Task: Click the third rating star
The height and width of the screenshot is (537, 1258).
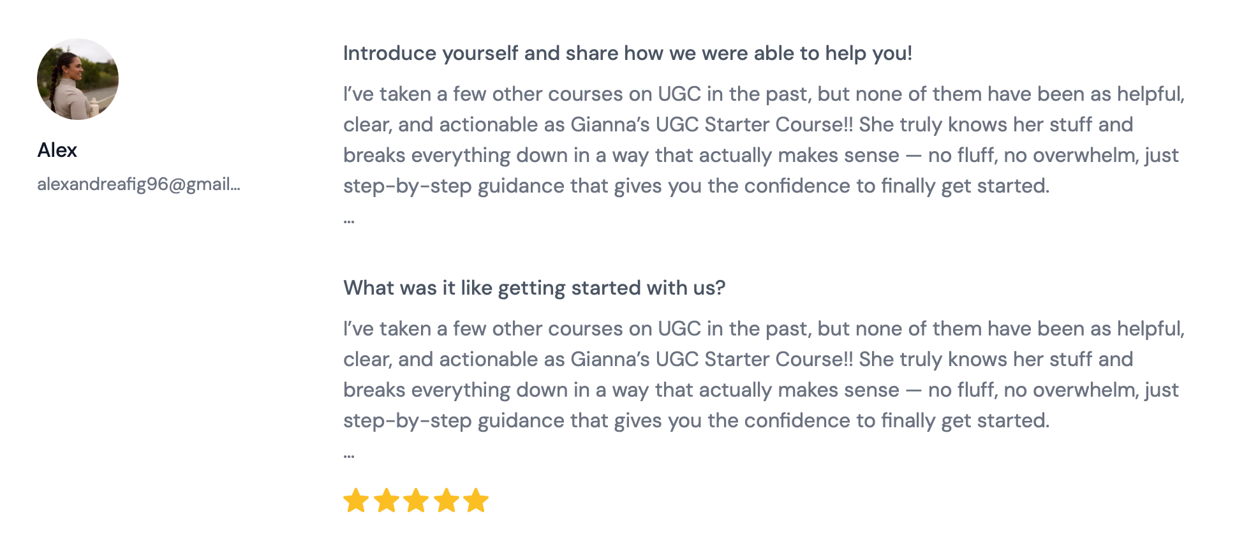Action: click(416, 501)
